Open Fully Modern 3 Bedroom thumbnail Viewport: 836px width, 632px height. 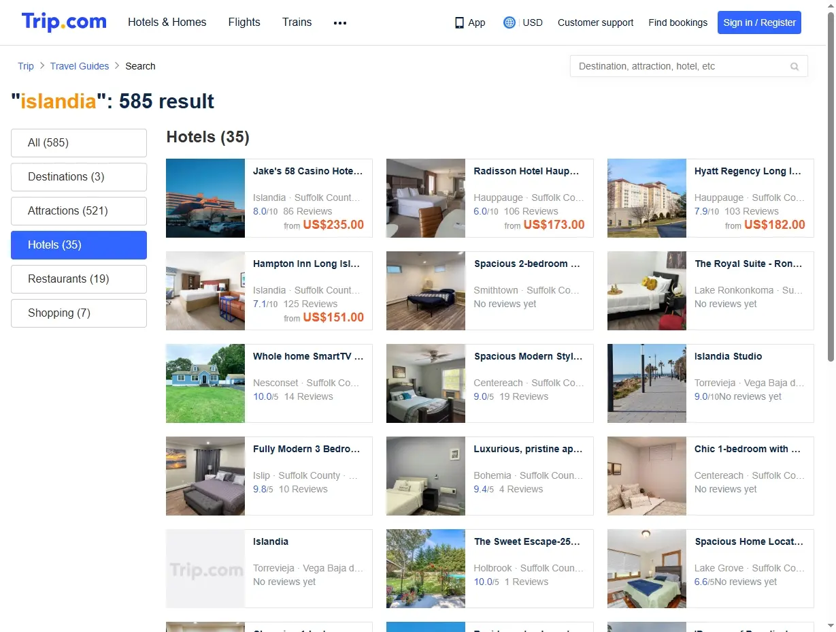[x=205, y=476]
